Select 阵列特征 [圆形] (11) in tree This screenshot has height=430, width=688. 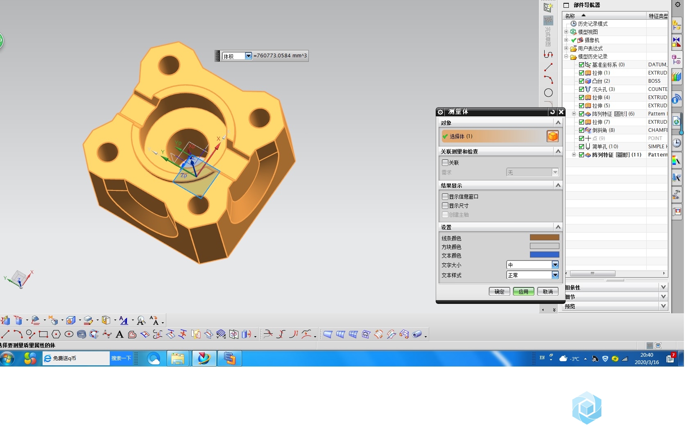pos(617,155)
